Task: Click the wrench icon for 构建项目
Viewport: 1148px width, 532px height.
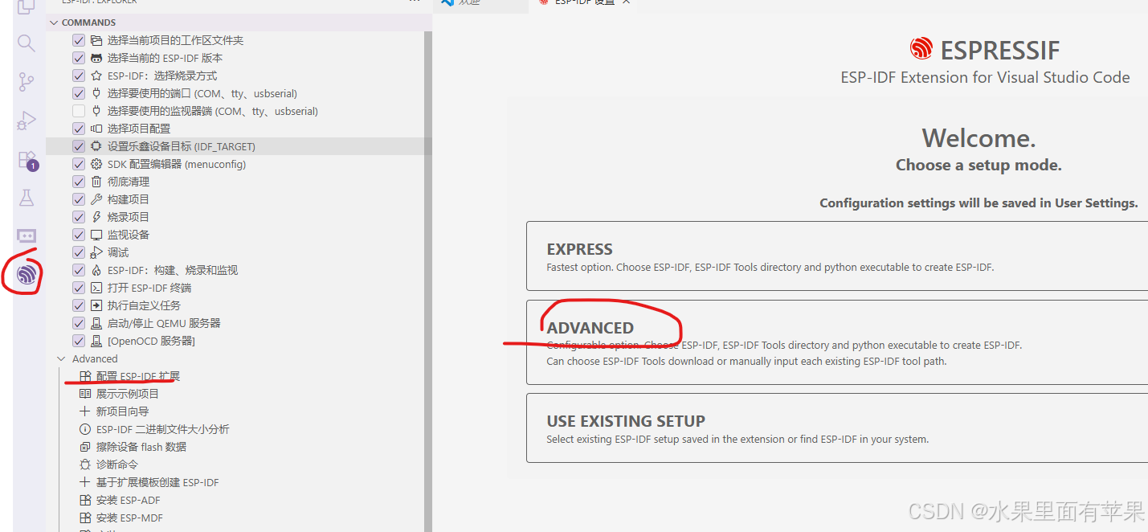Action: pos(96,199)
